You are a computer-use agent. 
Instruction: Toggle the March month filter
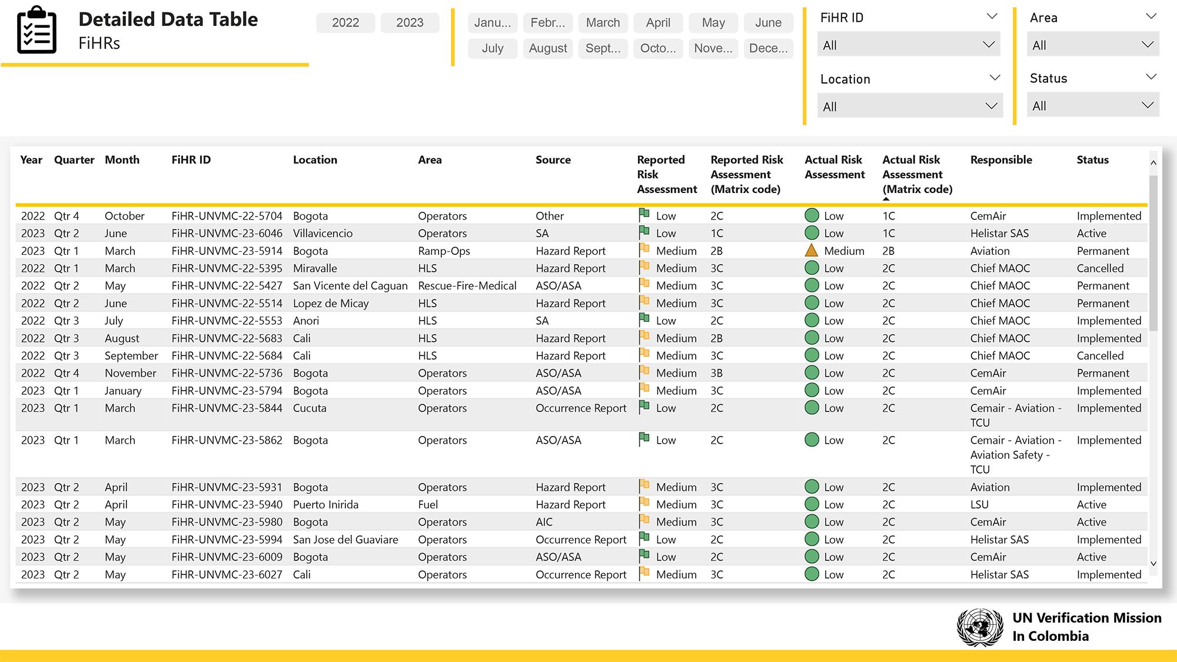pos(603,22)
